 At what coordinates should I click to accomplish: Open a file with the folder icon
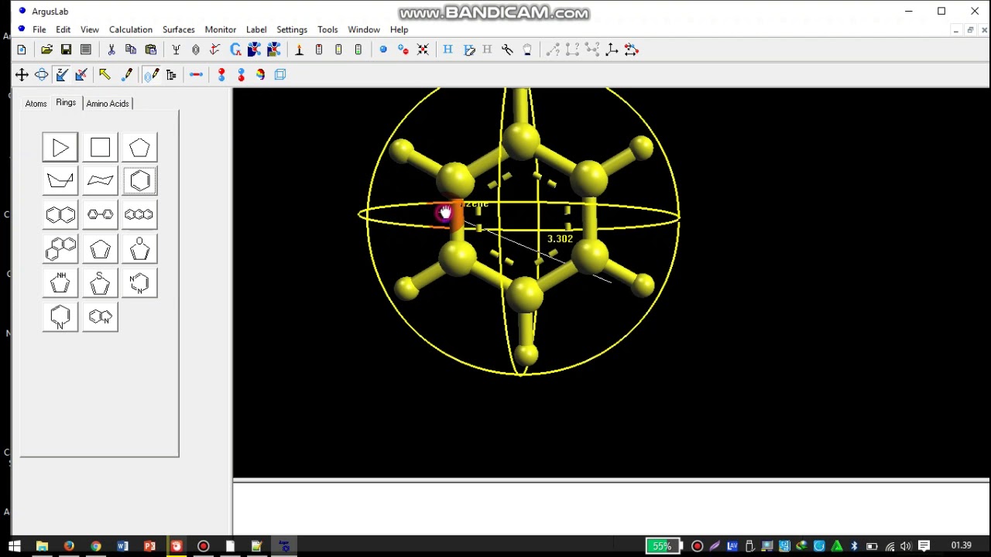[47, 50]
